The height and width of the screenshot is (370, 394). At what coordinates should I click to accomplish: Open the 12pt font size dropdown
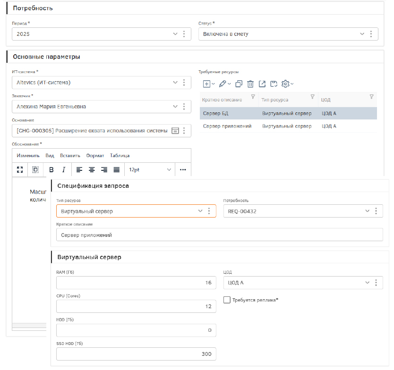coord(149,169)
